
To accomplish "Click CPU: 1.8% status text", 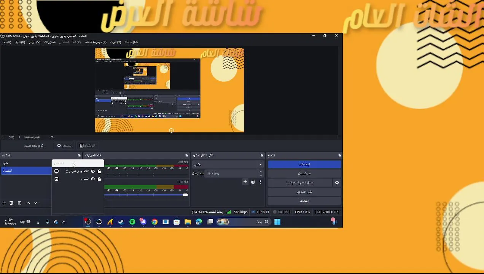I will click(x=302, y=212).
